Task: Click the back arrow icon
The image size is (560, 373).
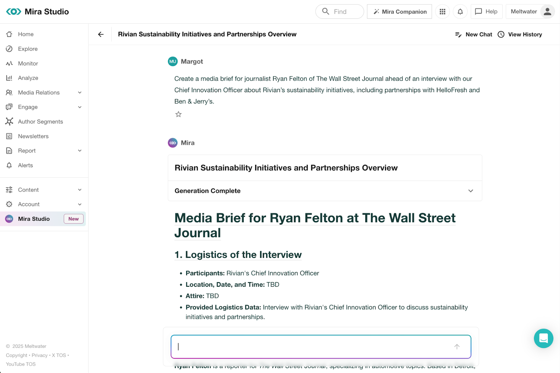Action: click(101, 34)
